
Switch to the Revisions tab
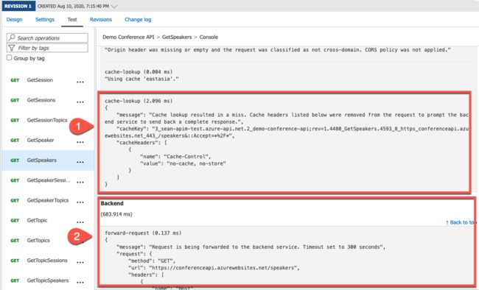(x=101, y=20)
